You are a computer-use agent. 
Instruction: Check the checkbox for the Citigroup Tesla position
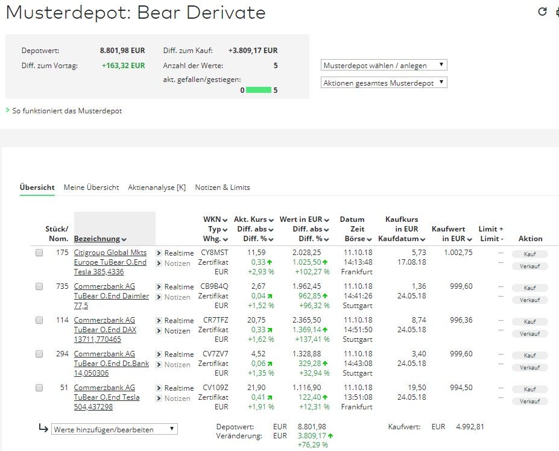pyautogui.click(x=39, y=252)
